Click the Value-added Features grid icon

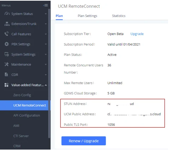coord(6,85)
